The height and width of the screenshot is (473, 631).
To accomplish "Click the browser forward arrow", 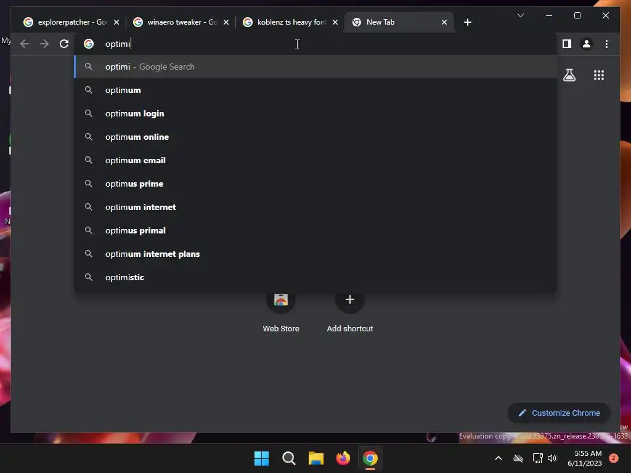I will point(44,44).
